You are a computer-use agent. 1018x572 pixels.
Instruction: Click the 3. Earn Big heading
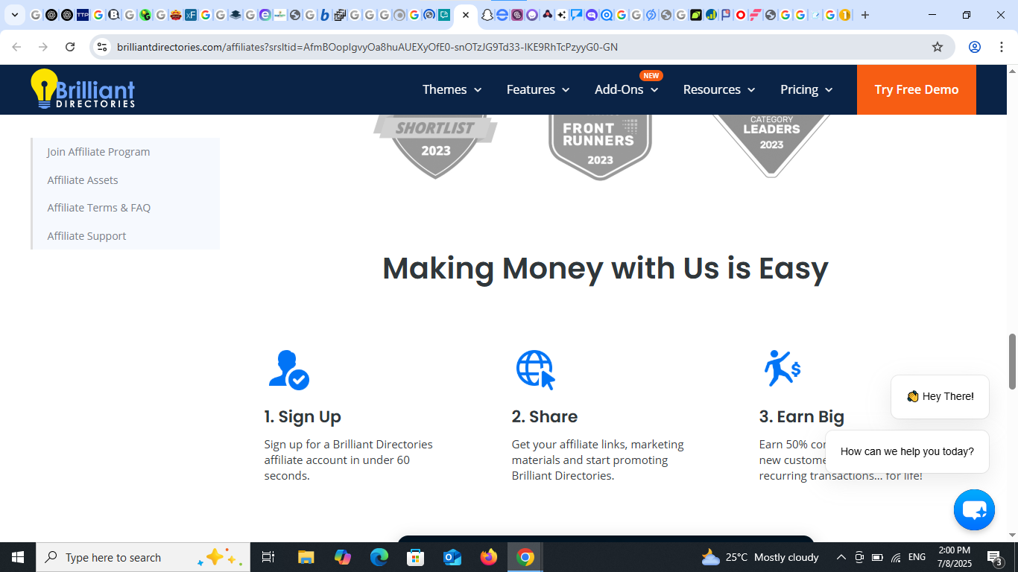[802, 416]
